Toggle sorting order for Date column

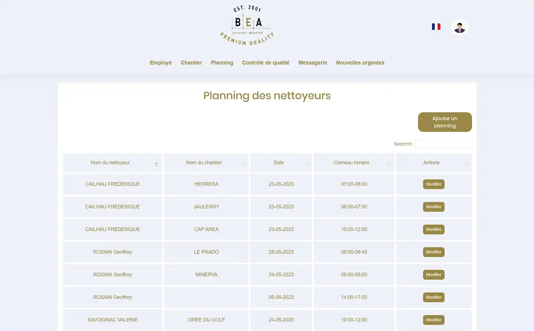click(307, 164)
